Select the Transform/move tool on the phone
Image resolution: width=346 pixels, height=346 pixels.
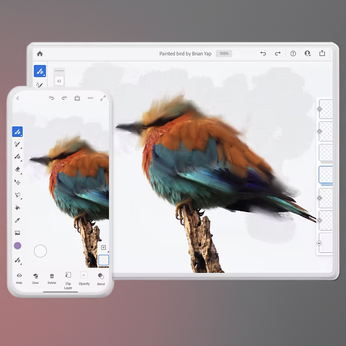(x=17, y=182)
